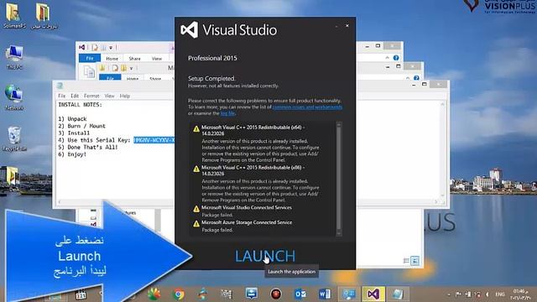Click Help icon in rear Explorer ribbon
The width and height of the screenshot is (537, 302).
click(x=396, y=58)
